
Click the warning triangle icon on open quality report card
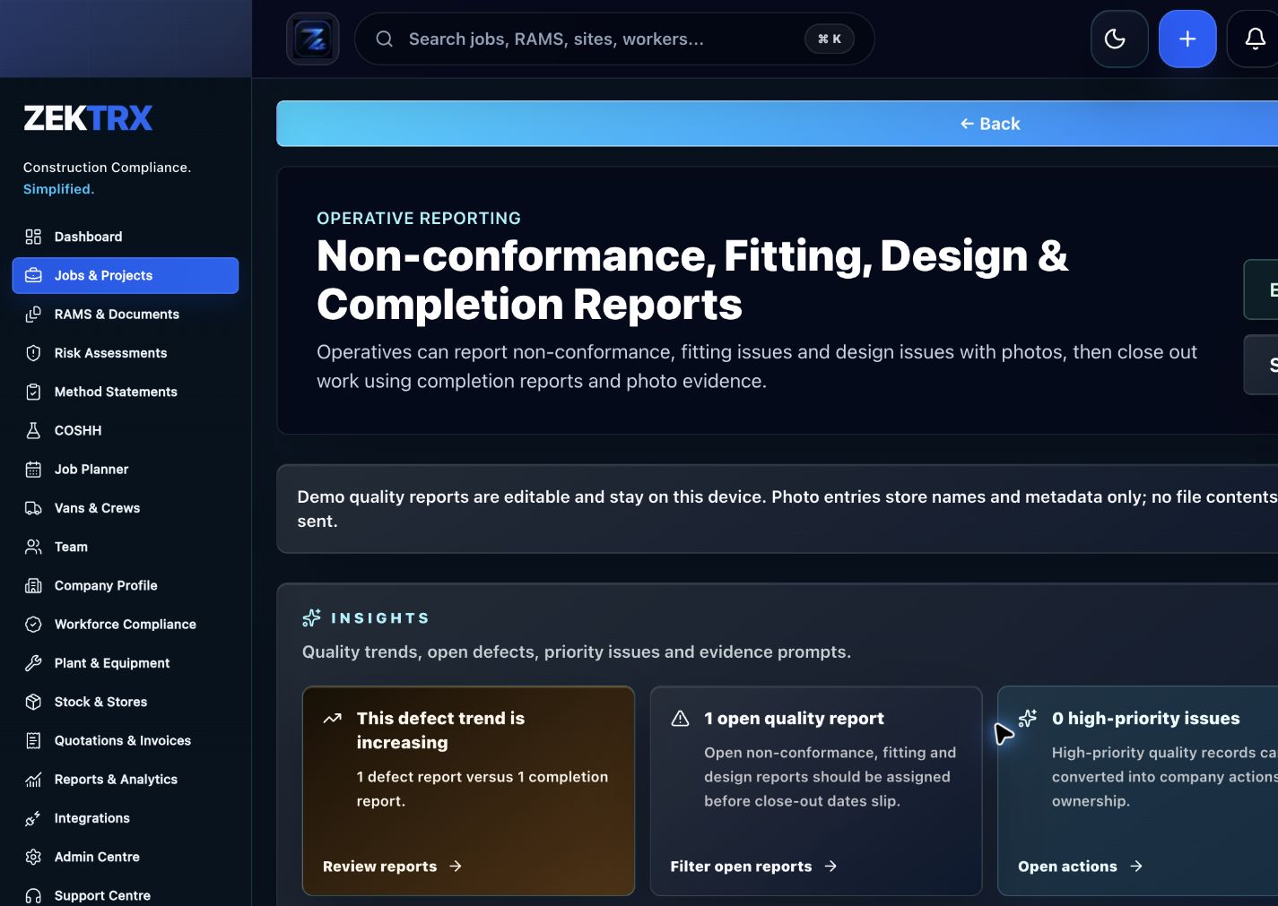point(681,718)
